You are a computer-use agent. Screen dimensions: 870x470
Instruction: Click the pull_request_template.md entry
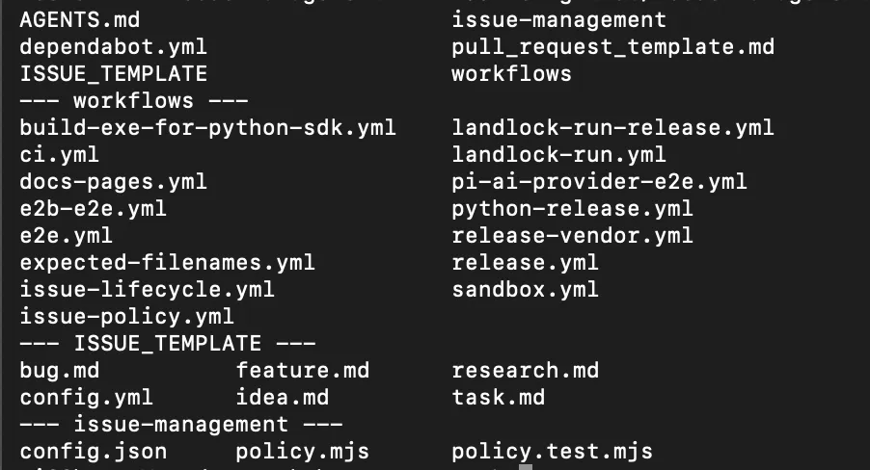613,47
